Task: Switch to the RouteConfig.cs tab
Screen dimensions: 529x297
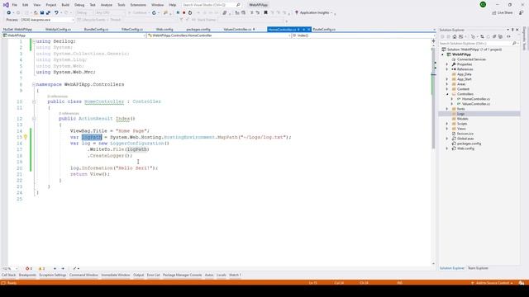Action: coord(324,30)
